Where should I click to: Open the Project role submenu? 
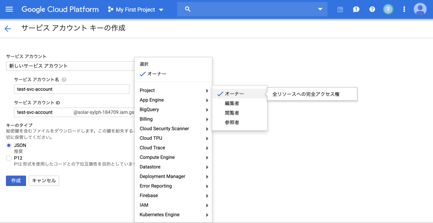pos(173,90)
